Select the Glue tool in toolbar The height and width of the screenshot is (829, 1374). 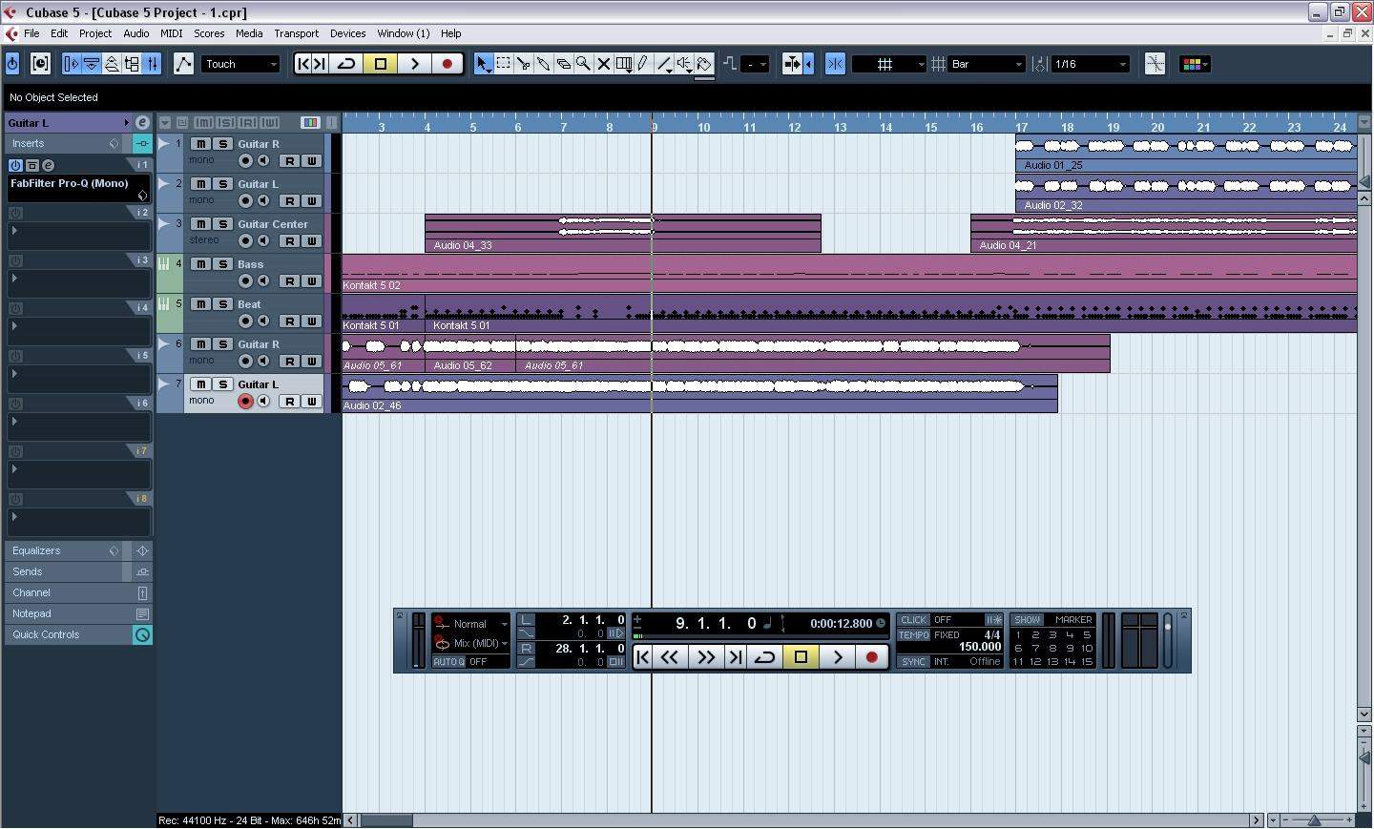pos(543,64)
